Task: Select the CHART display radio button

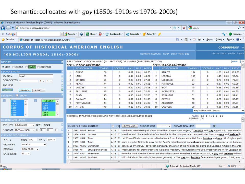Action: point(14,67)
